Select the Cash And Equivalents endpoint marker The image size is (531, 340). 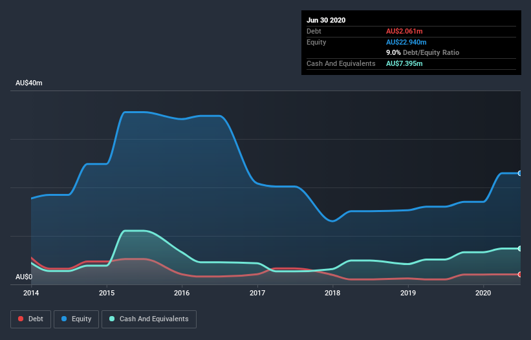(x=520, y=248)
